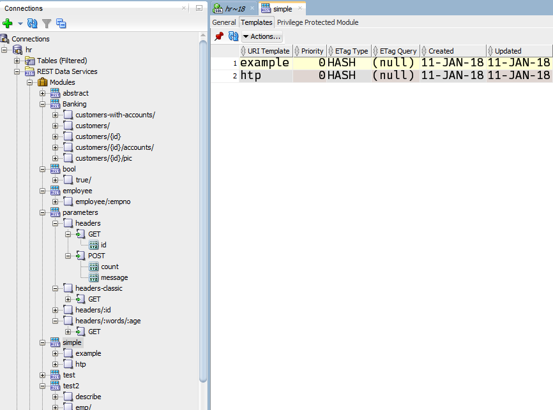Minimize the Connections panel
The image size is (553, 410).
click(199, 8)
